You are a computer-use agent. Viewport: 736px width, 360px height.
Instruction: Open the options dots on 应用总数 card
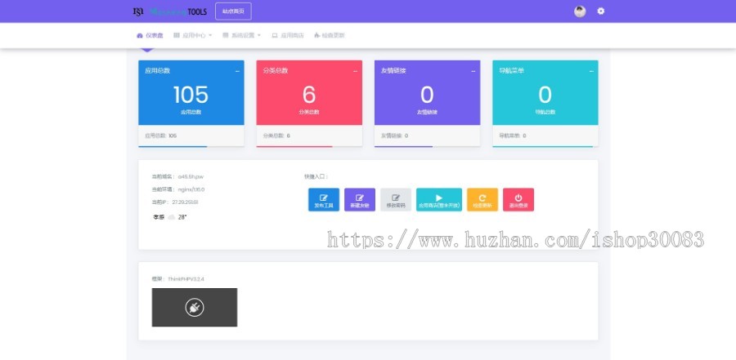pyautogui.click(x=237, y=71)
